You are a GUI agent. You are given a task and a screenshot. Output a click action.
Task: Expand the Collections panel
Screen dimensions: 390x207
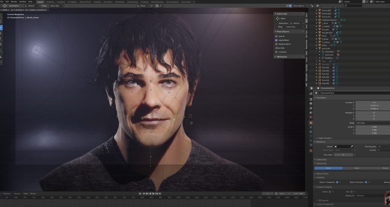[321, 160]
